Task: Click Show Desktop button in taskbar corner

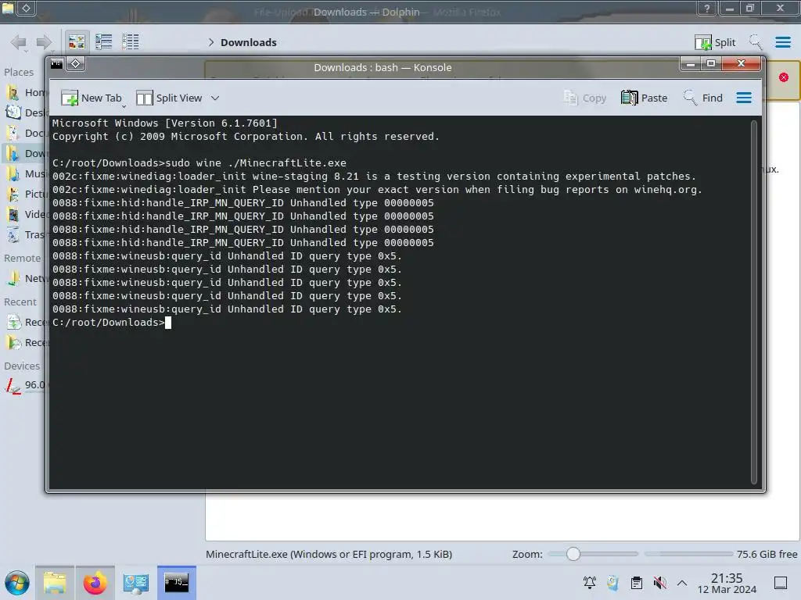Action: click(x=781, y=582)
